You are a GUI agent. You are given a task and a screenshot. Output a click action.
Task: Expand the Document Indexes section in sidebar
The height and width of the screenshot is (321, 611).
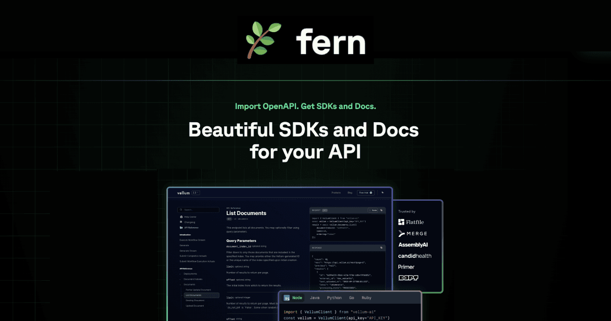click(193, 279)
